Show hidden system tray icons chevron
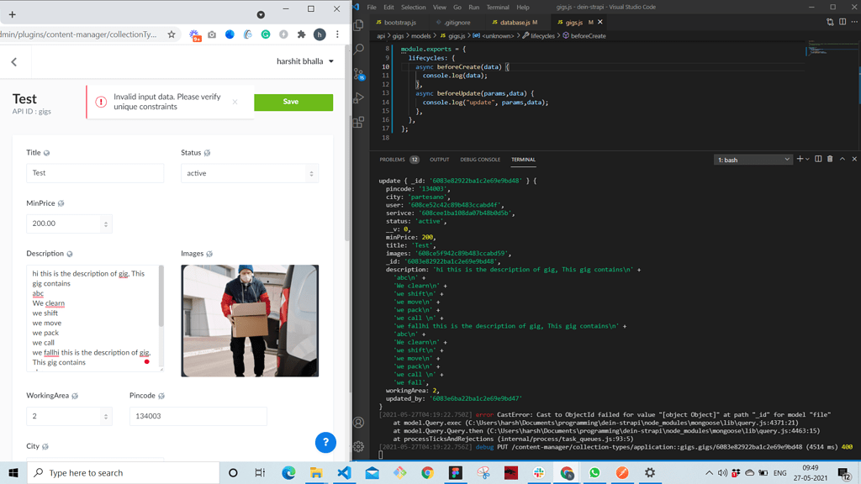Image resolution: width=861 pixels, height=484 pixels. [x=709, y=472]
